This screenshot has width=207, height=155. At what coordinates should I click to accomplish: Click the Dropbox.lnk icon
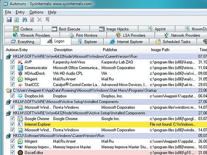click(20, 96)
